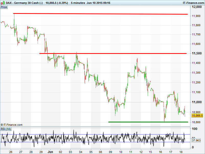Click the 5 minutes timeframe label
The width and height of the screenshot is (205, 154).
click(x=78, y=3)
